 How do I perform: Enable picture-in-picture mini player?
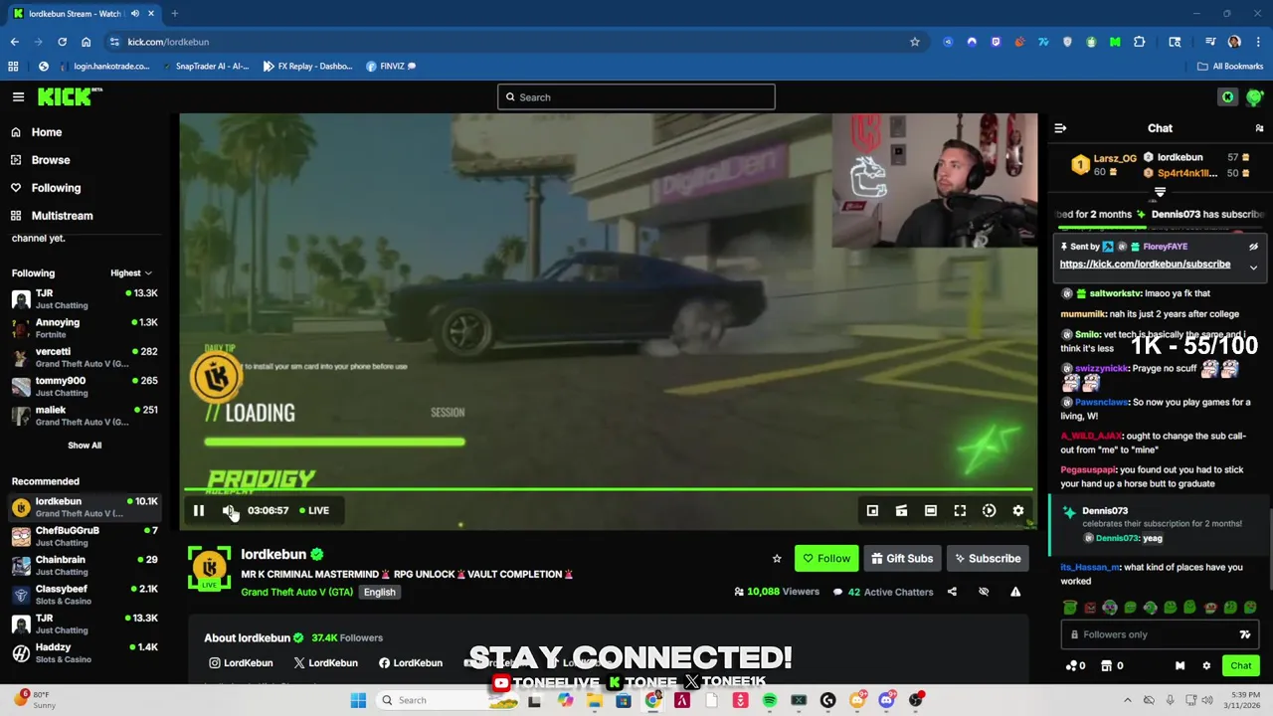872,510
